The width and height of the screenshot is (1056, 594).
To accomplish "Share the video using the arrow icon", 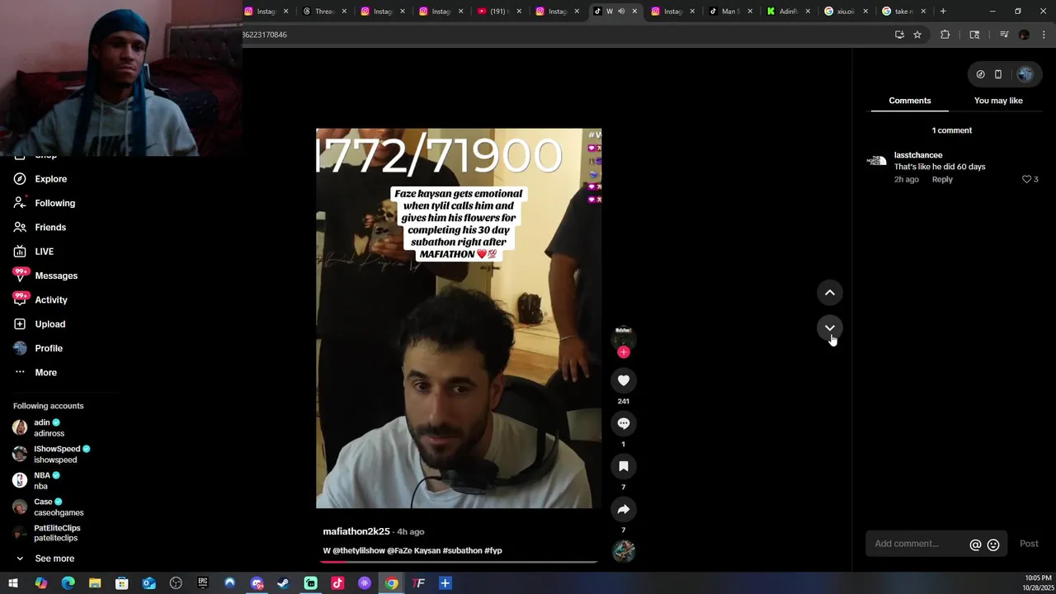I will [x=624, y=509].
